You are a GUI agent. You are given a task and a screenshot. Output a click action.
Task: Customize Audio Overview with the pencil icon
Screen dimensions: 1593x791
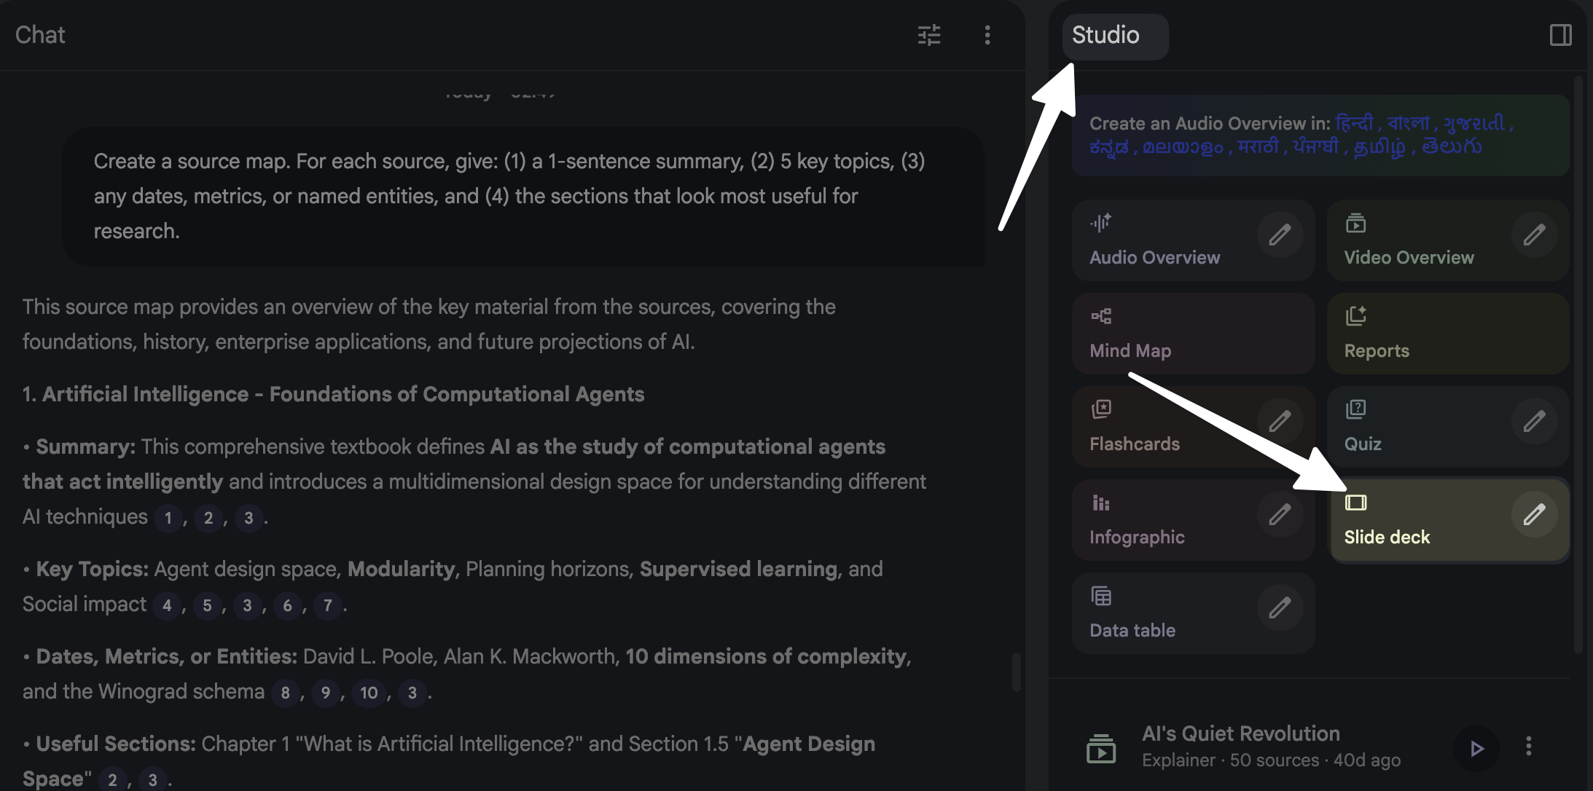tap(1280, 235)
